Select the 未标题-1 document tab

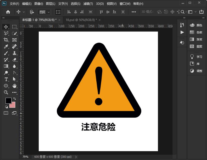(39, 20)
